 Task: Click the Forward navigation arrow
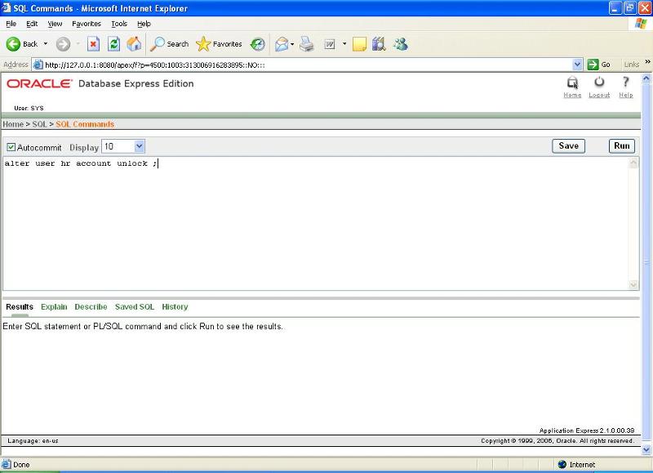(x=64, y=44)
